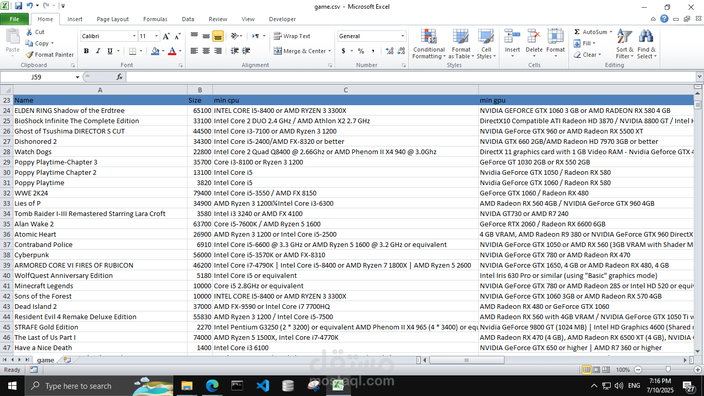The height and width of the screenshot is (396, 704).
Task: Open the font size dropdown
Action: click(157, 36)
